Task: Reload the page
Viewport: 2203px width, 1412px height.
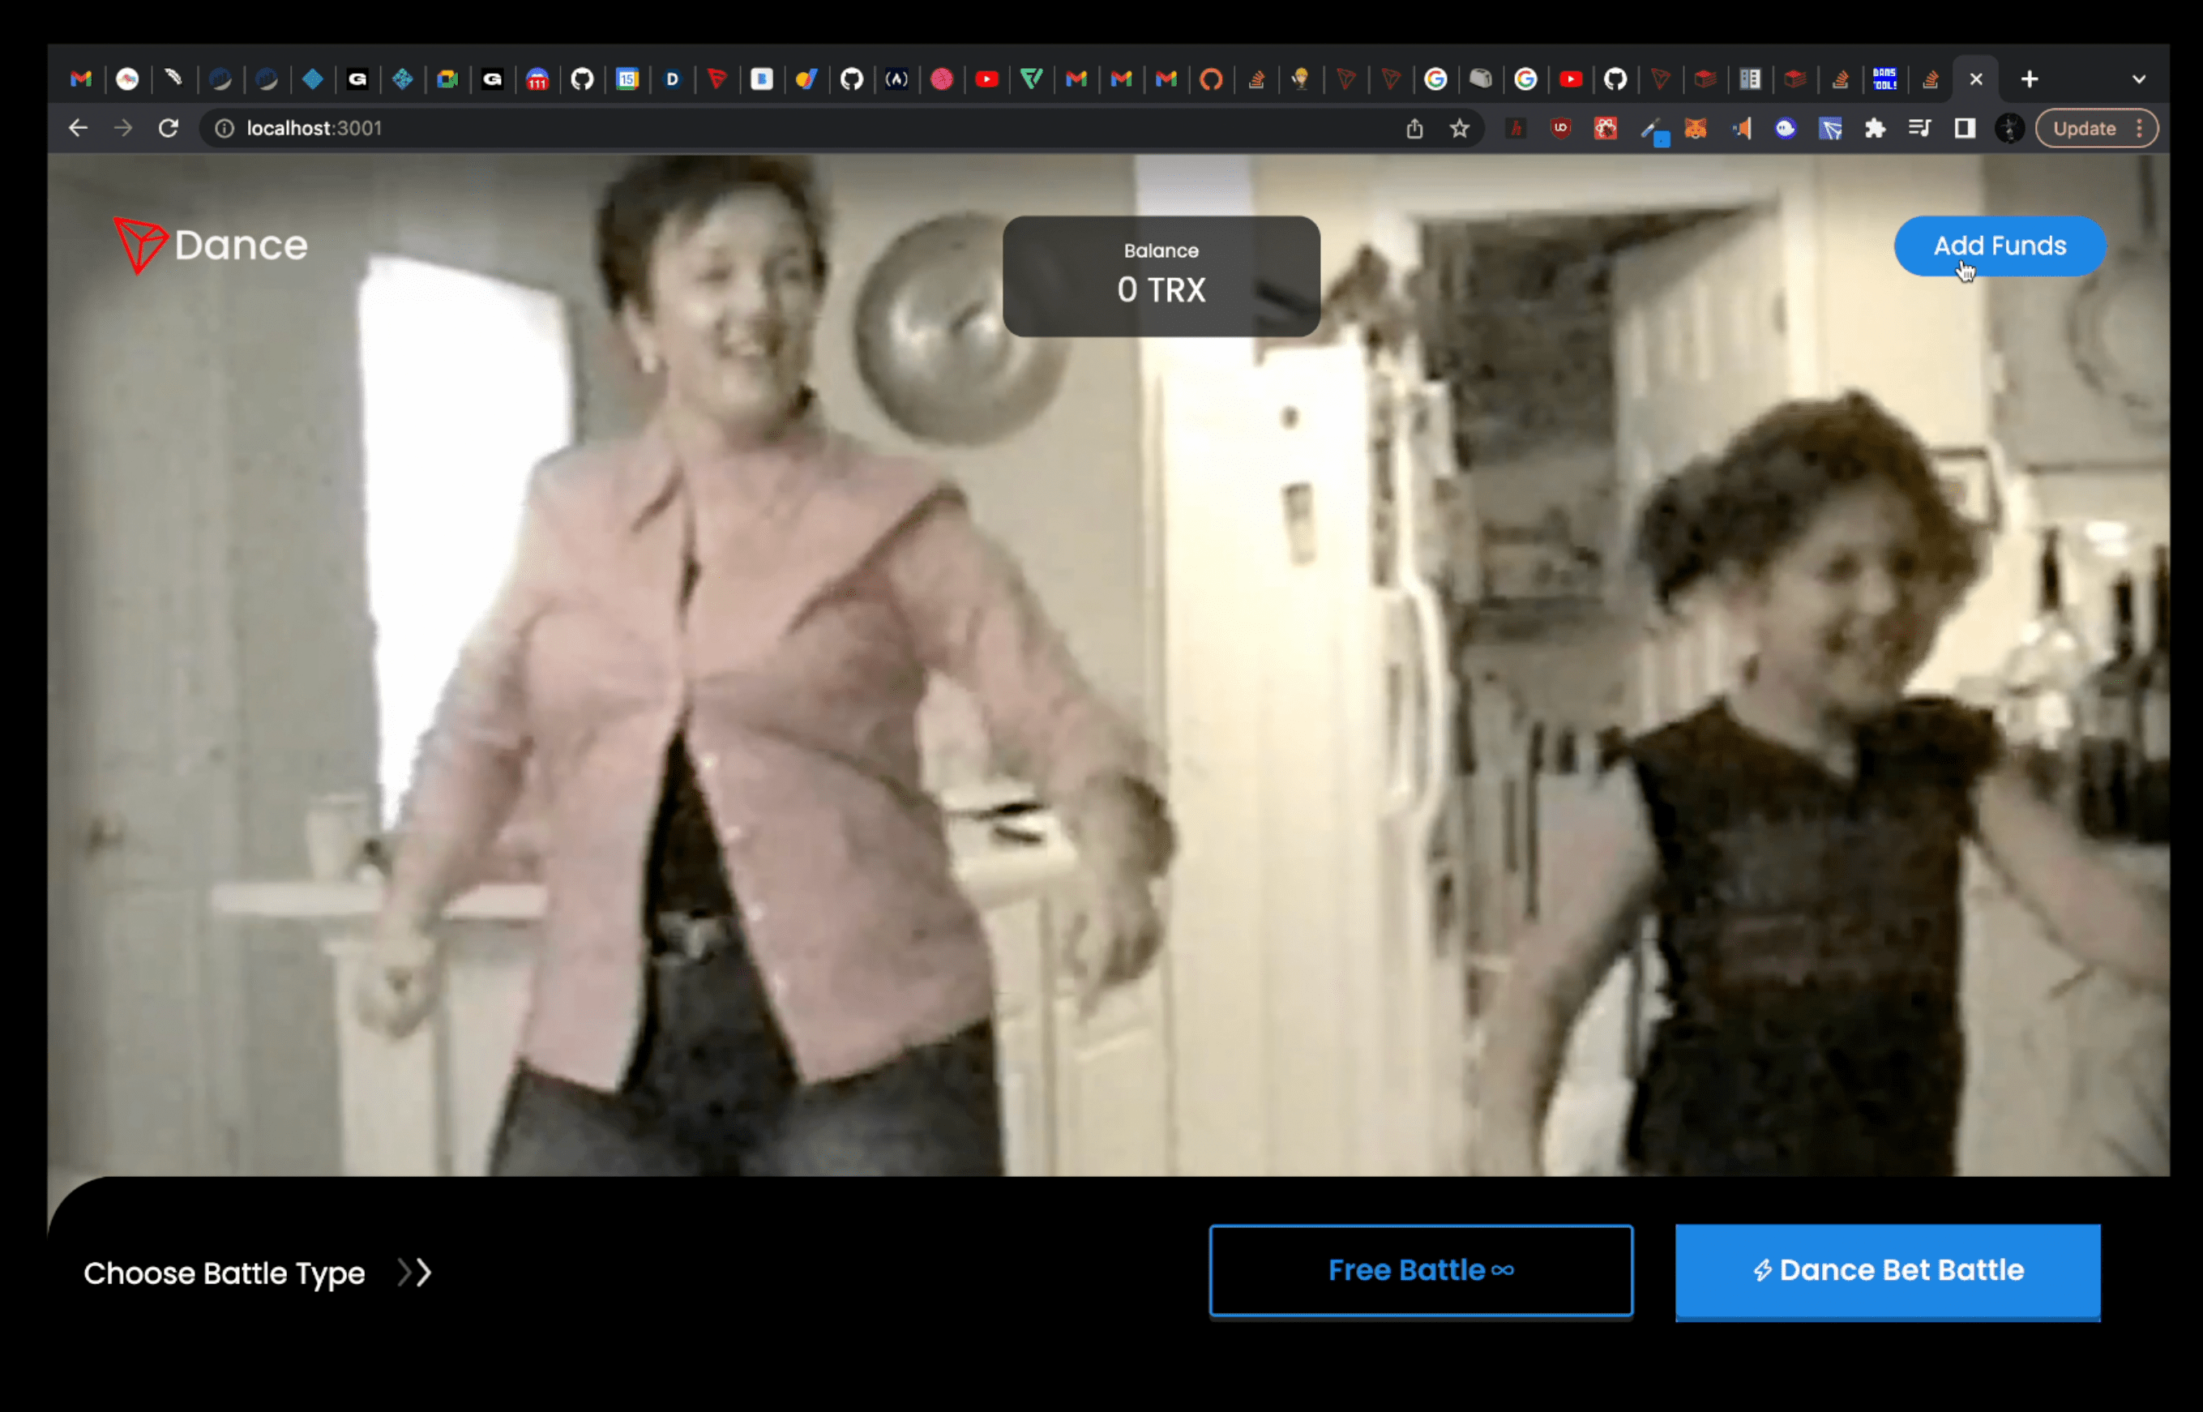Action: 168,128
